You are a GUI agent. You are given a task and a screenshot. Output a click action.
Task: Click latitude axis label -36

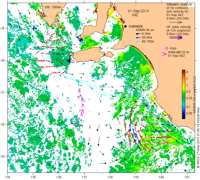tap(2, 60)
